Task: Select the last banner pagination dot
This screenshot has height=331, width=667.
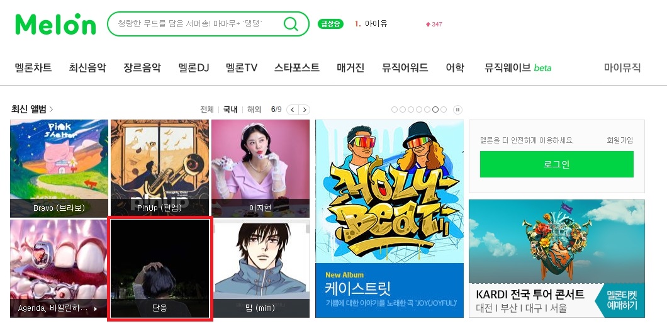Action: (444, 109)
